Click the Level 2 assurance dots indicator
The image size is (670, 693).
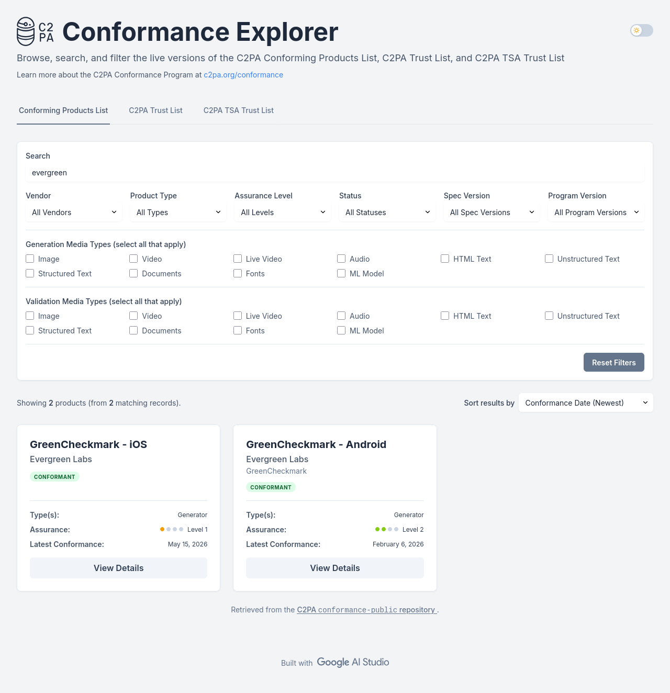(387, 529)
